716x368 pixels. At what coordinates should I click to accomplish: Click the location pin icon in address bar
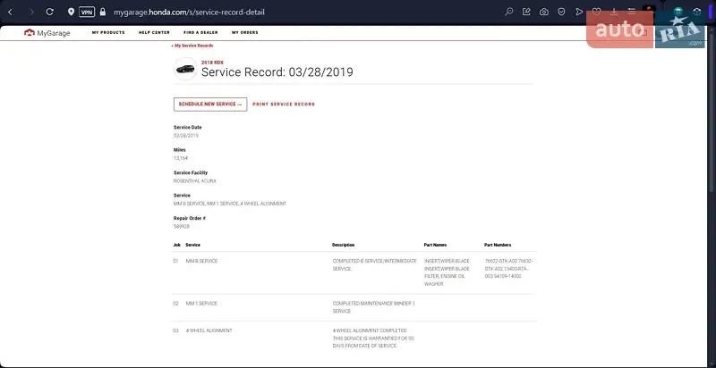[x=70, y=13]
